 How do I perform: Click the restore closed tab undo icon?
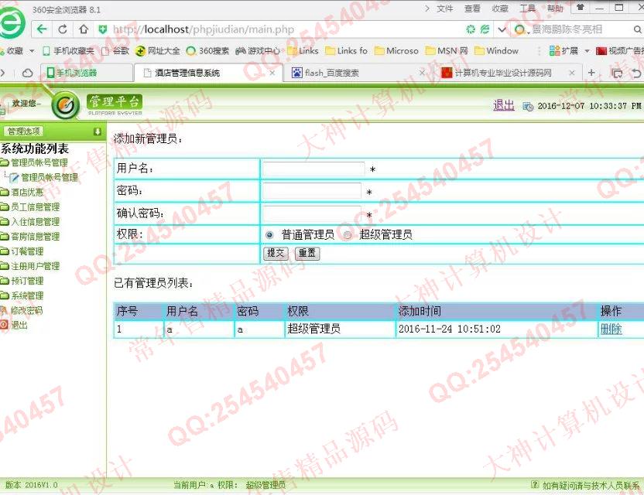pos(636,73)
